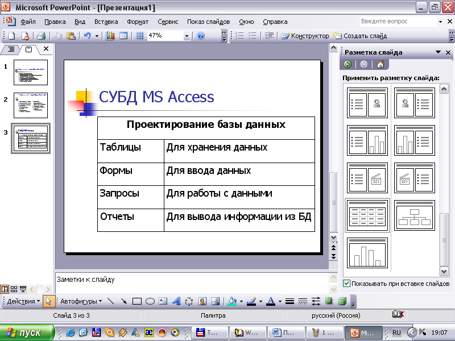Click the bulleted list icon

(x=253, y=36)
